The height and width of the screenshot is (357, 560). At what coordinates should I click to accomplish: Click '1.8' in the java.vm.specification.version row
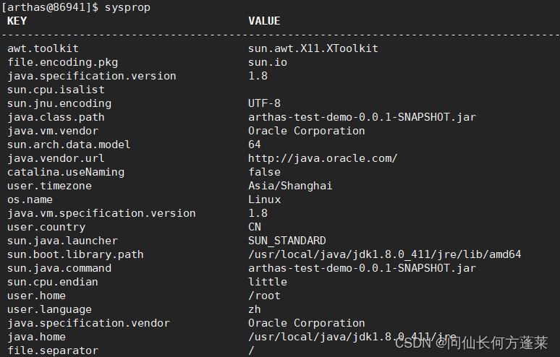pos(258,213)
